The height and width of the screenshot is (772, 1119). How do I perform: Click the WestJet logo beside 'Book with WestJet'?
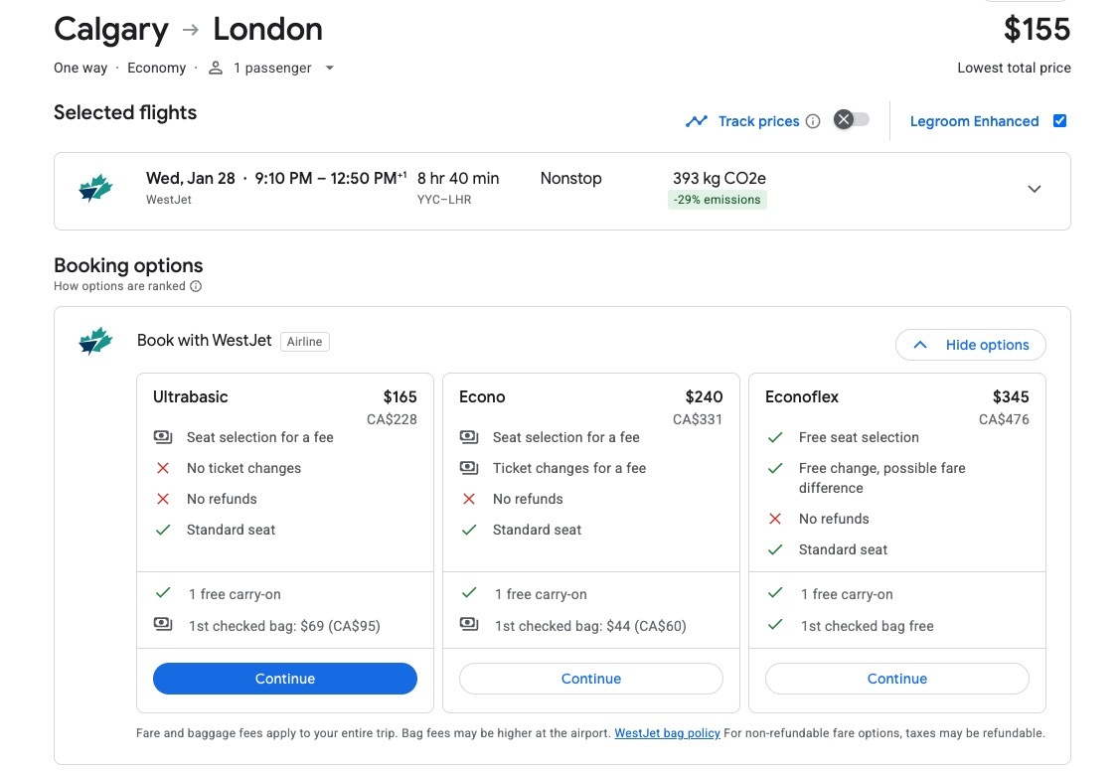point(94,341)
